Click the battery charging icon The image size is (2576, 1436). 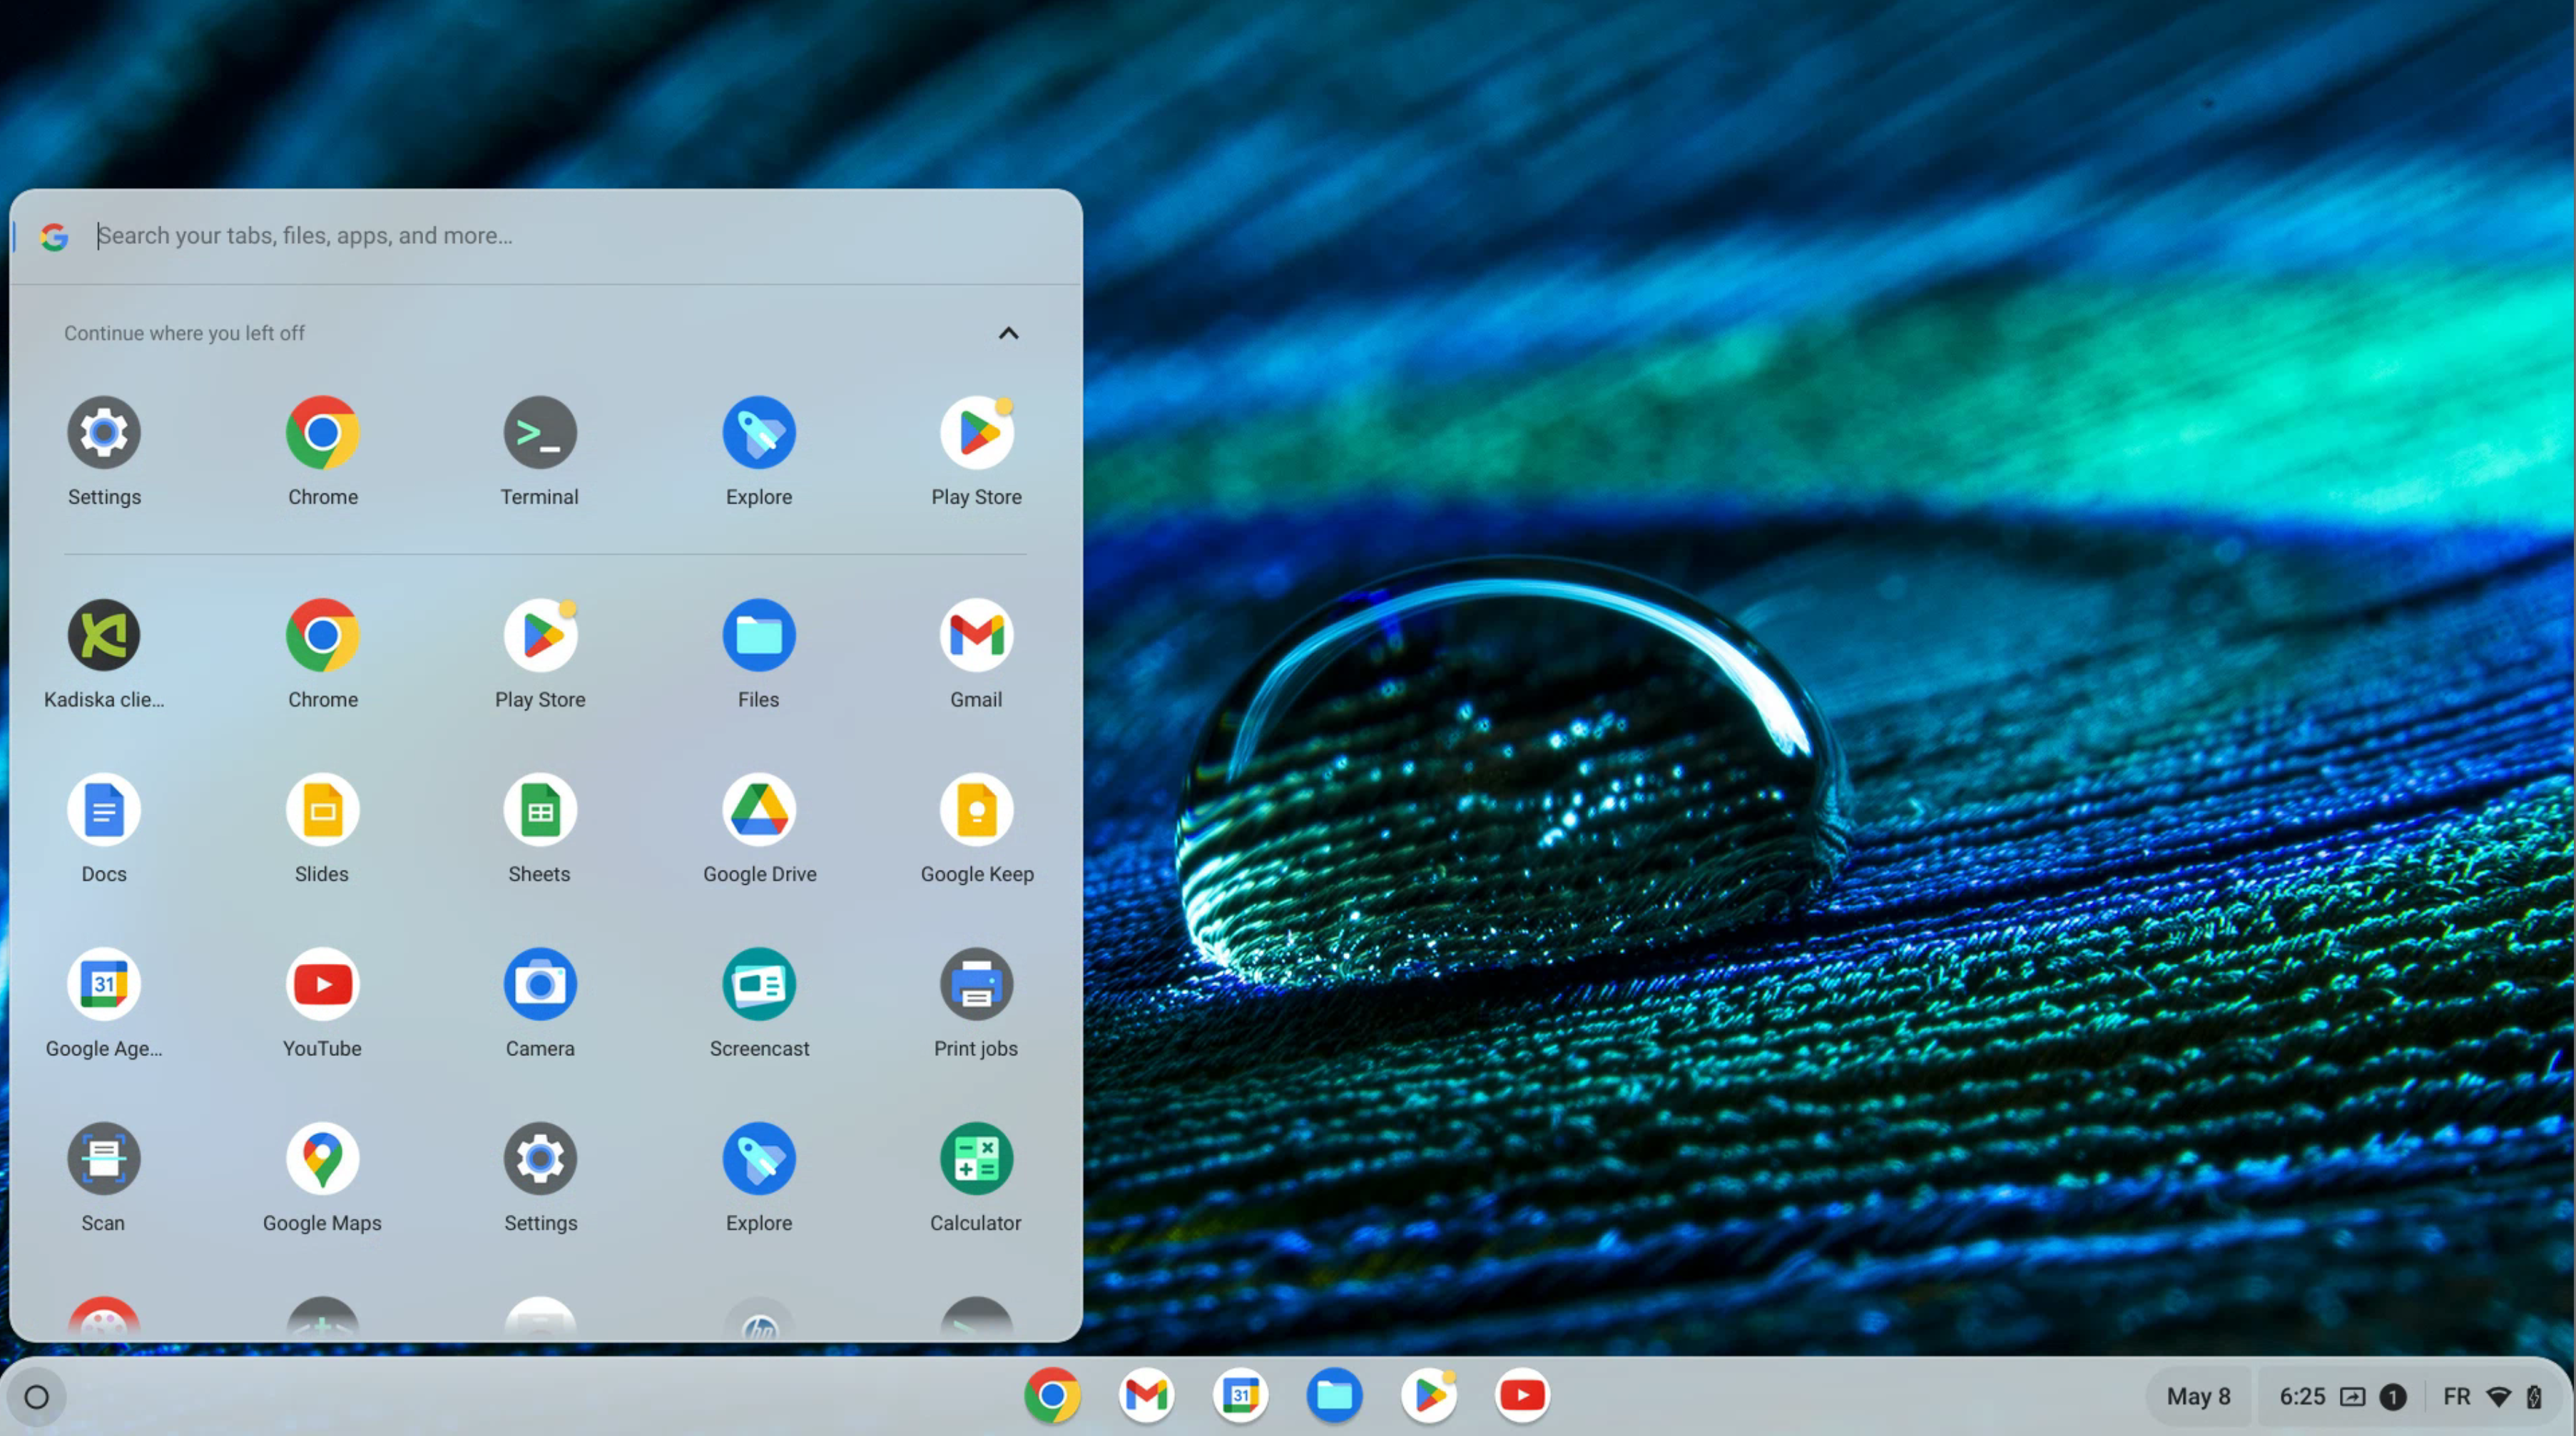[2533, 1396]
